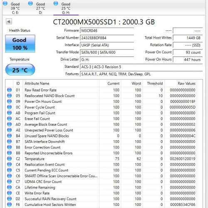Click threshold value 10 in Reallocated NAND row

(161, 96)
